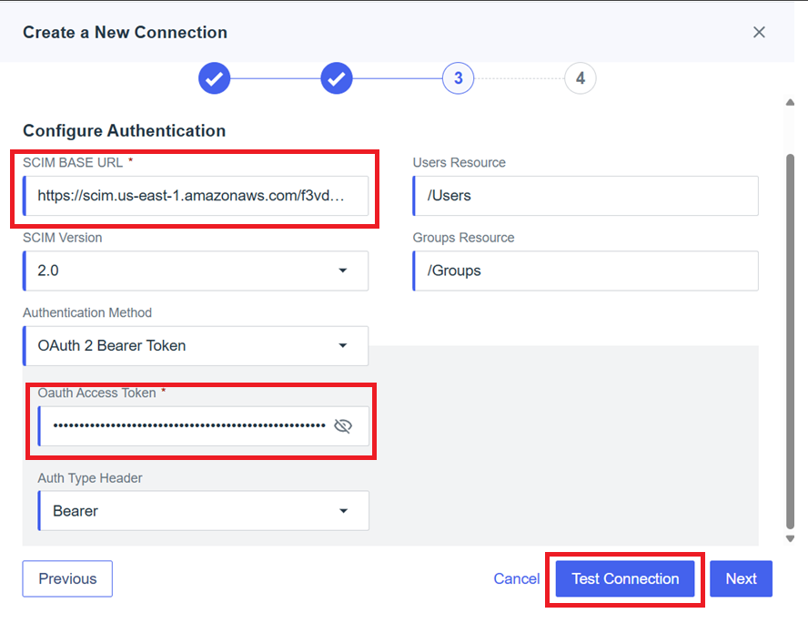This screenshot has height=644, width=808.
Task: Click the Cancel link
Action: point(516,578)
